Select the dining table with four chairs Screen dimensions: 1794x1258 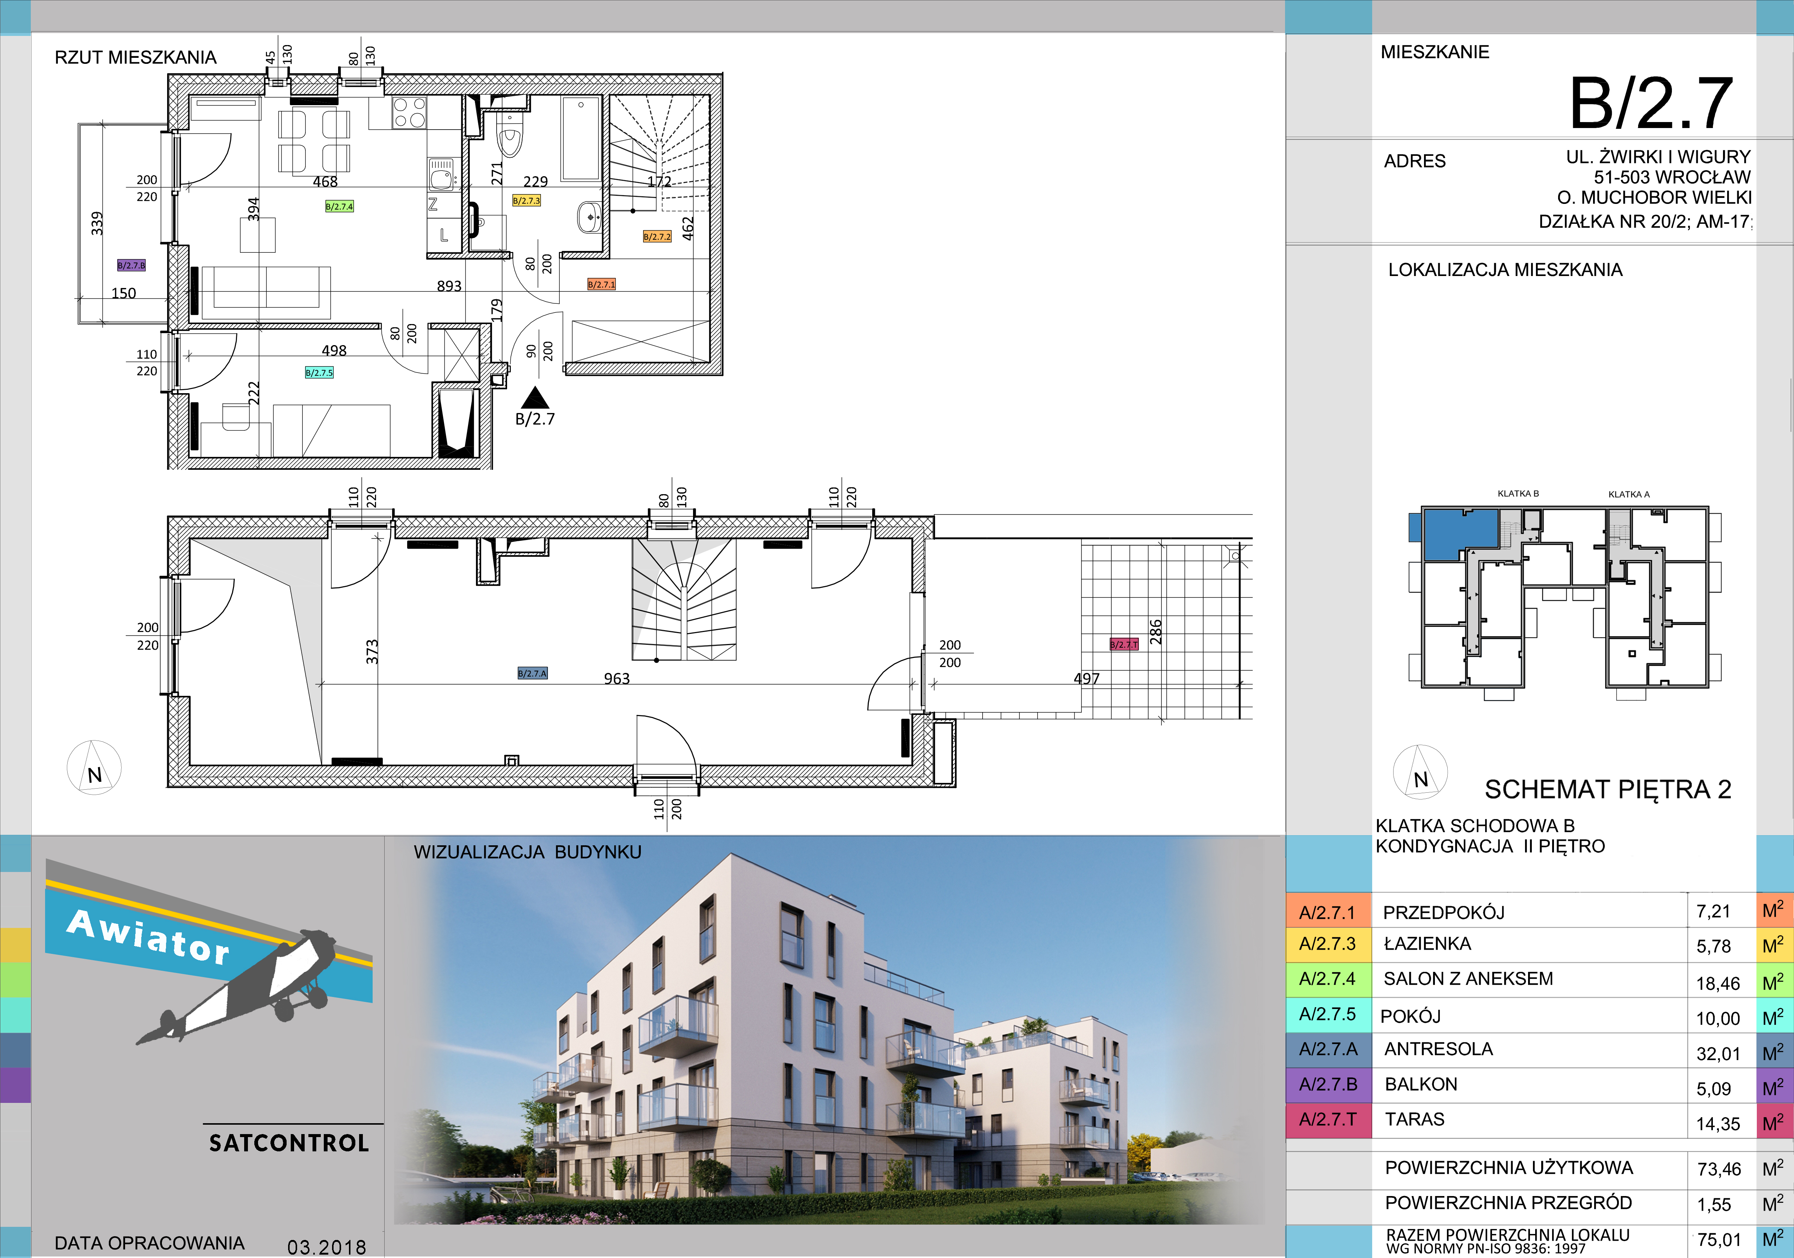[314, 141]
